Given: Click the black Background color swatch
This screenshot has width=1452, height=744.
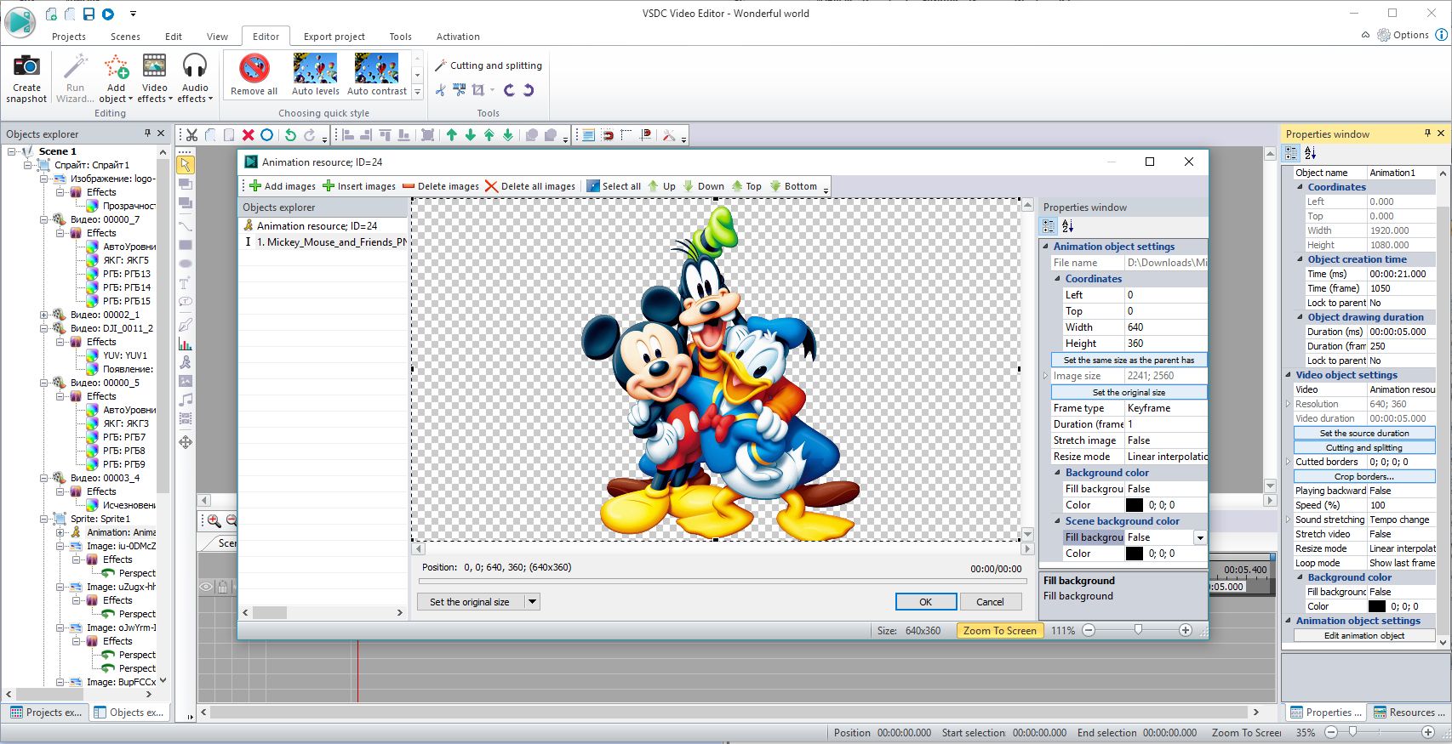Looking at the screenshot, I should 1134,505.
